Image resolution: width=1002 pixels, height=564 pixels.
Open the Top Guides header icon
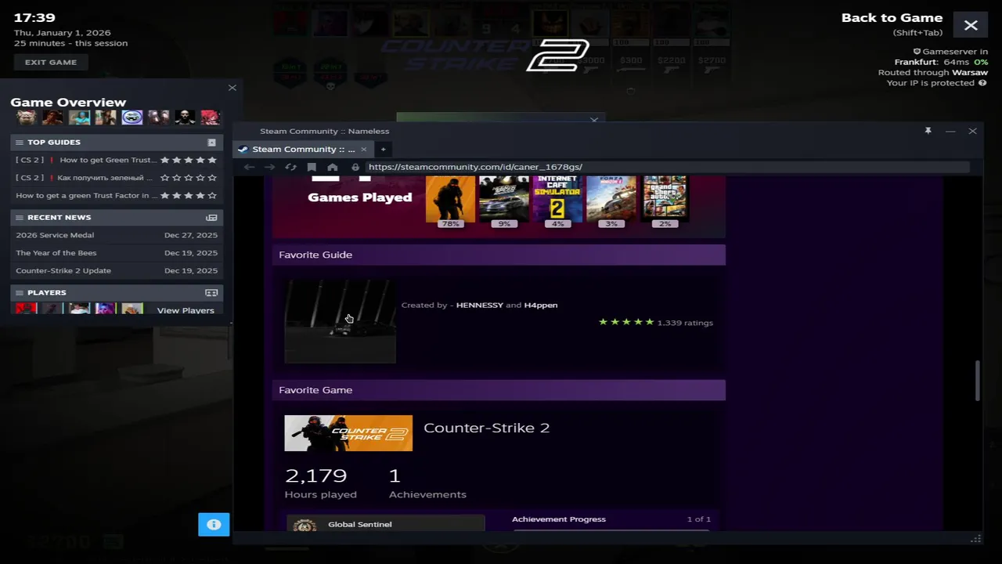pyautogui.click(x=211, y=142)
